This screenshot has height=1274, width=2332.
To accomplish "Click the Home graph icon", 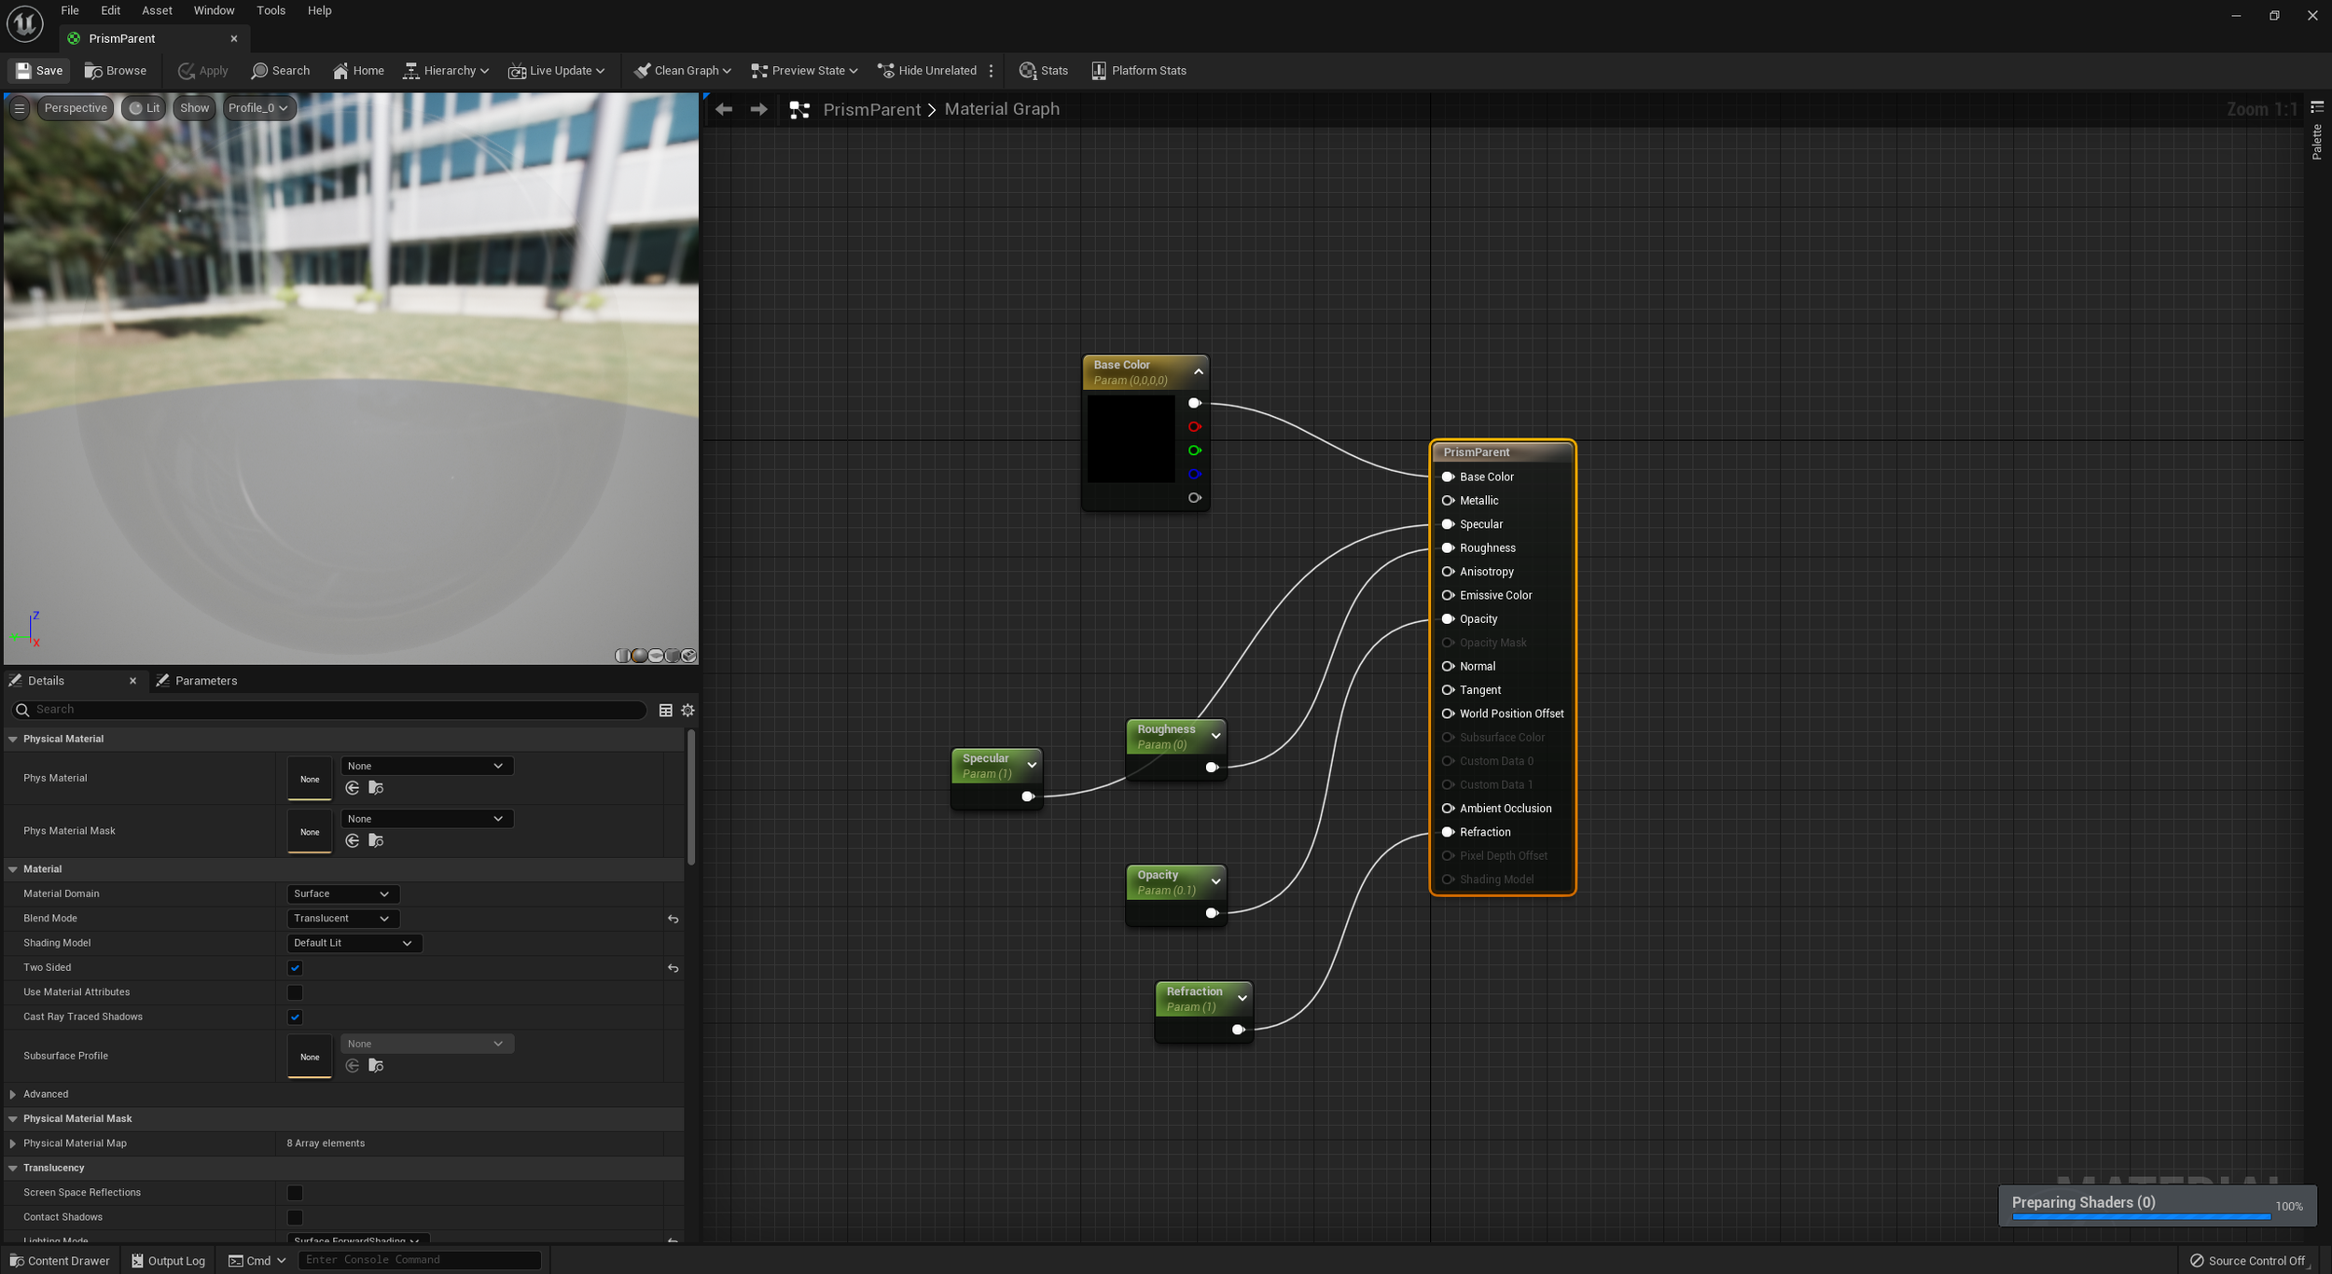I will 340,71.
